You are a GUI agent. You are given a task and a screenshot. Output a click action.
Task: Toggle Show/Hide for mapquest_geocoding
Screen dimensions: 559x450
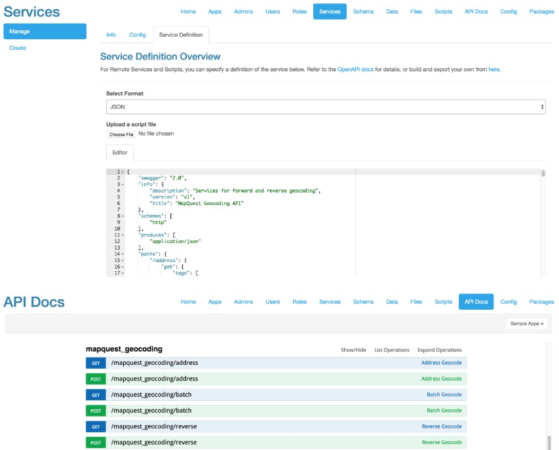tap(353, 350)
